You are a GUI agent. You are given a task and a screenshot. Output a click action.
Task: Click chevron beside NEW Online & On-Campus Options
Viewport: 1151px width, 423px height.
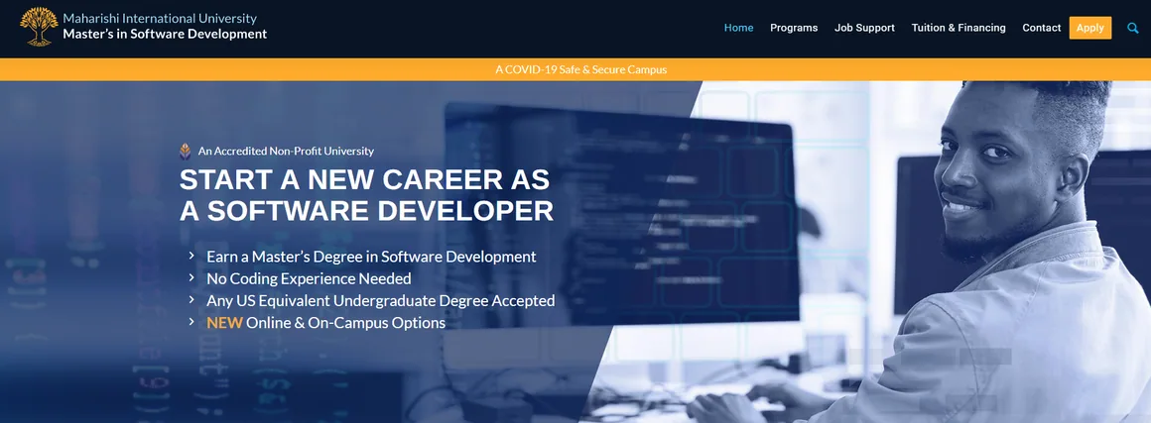191,322
